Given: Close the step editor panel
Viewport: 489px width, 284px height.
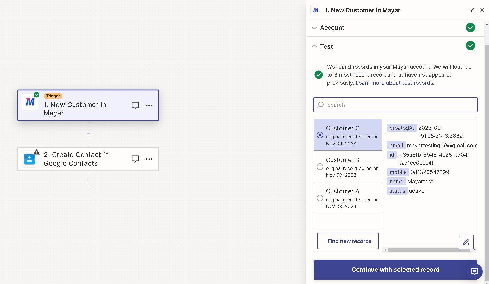Looking at the screenshot, I should [x=482, y=10].
